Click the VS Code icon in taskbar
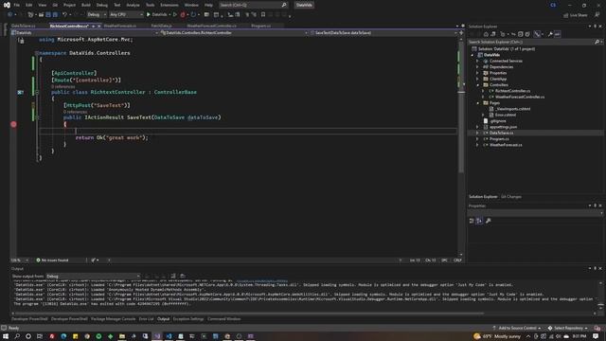The image size is (606, 341). coord(169,336)
